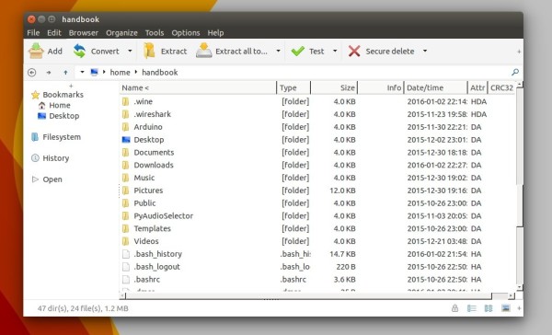Select the Home bookmark
Image resolution: width=552 pixels, height=335 pixels.
(x=60, y=105)
